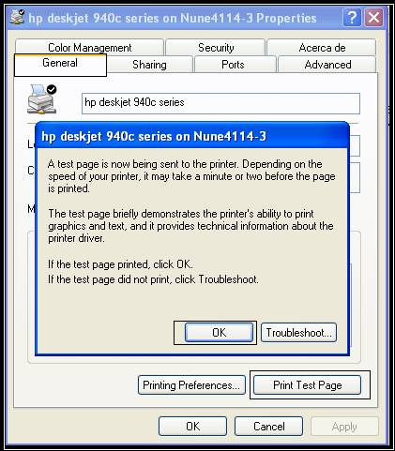Click the help question mark button
This screenshot has width=395, height=451.
352,17
